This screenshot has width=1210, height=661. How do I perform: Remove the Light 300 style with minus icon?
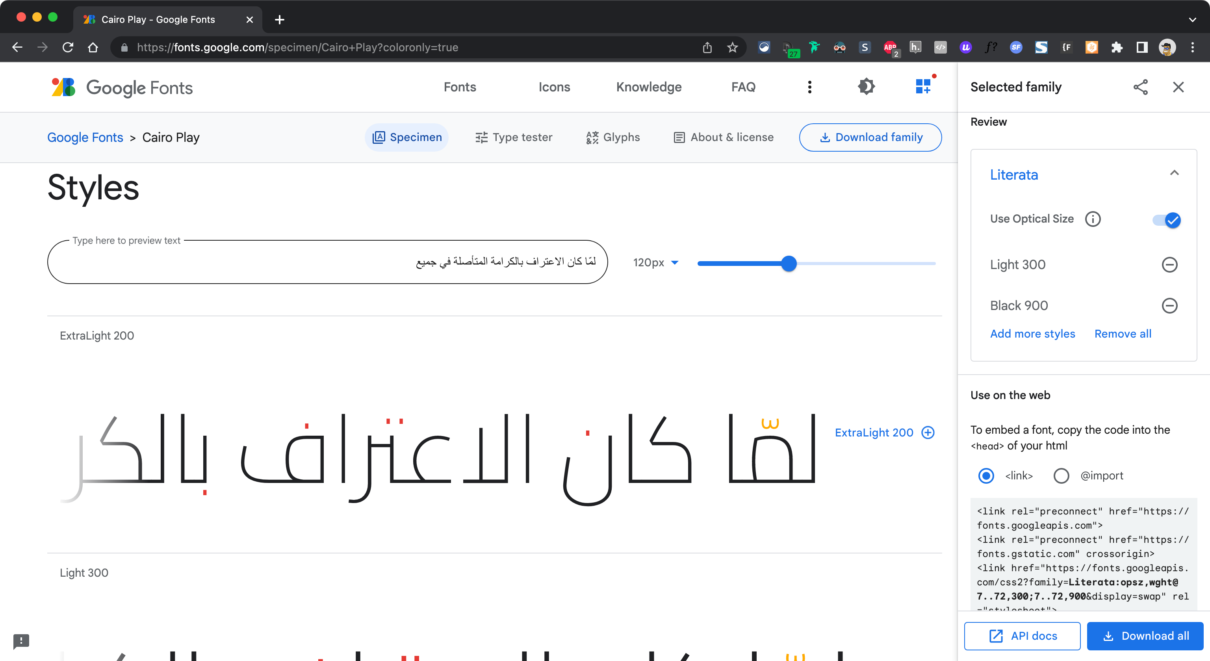[1169, 264]
